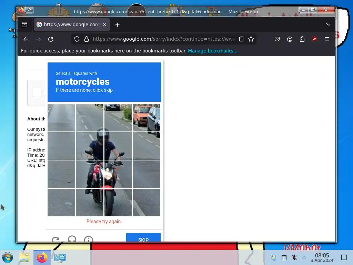Expand hidden system tray icons
This screenshot has height=265, width=353.
coord(304,257)
